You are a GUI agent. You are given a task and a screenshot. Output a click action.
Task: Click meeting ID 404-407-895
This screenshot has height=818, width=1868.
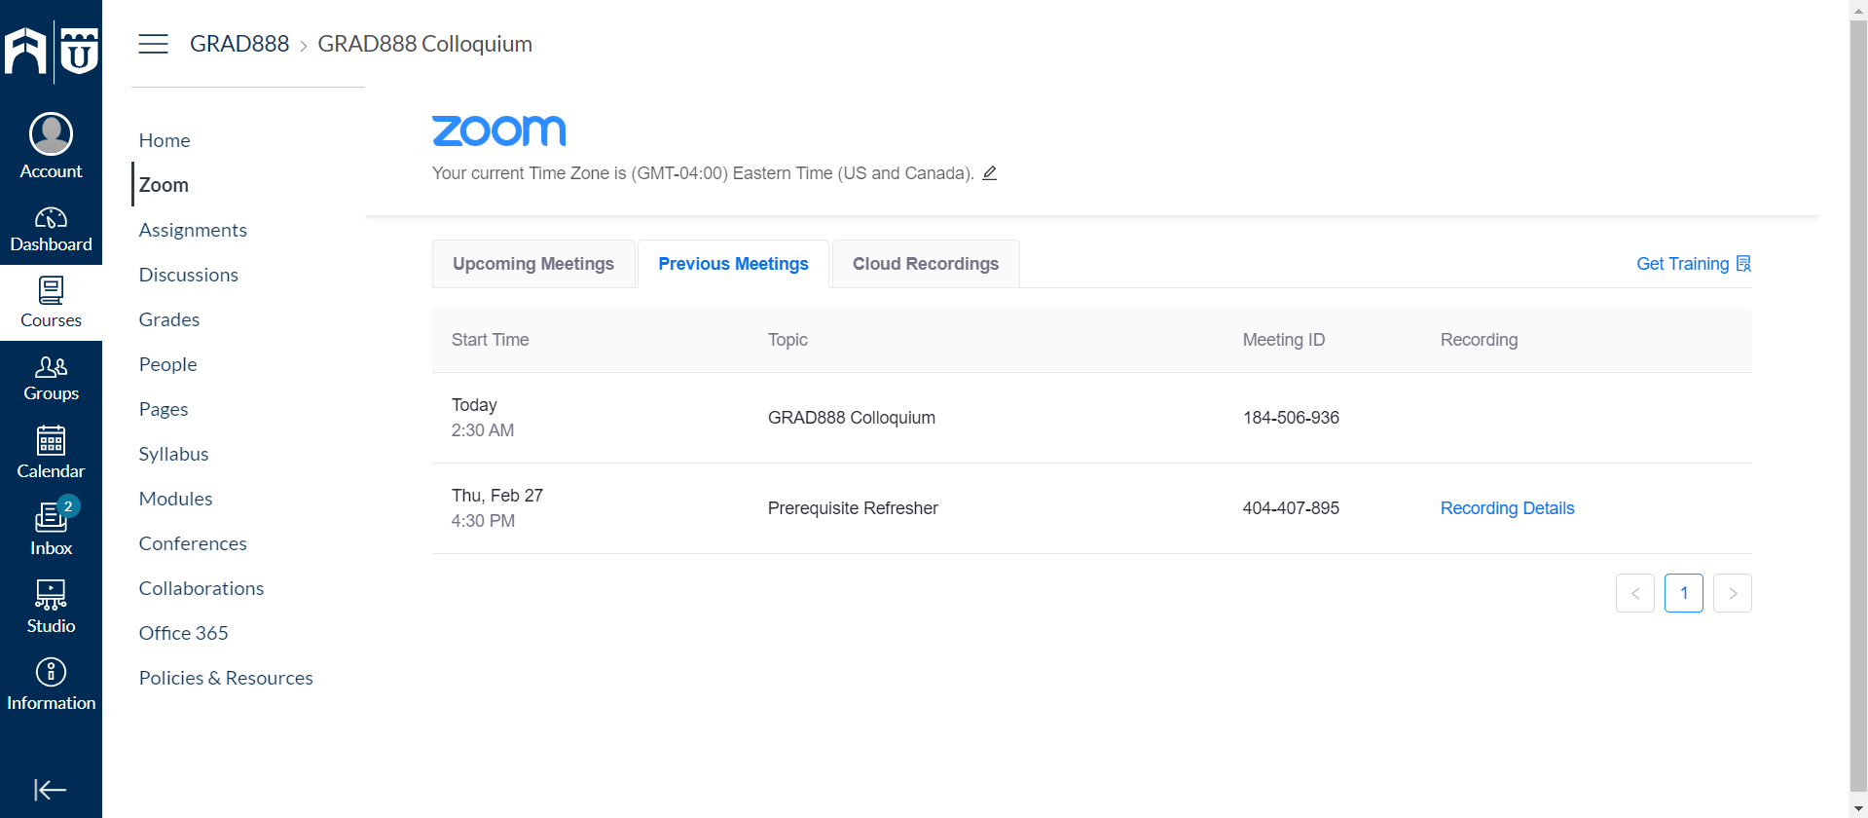pos(1291,508)
